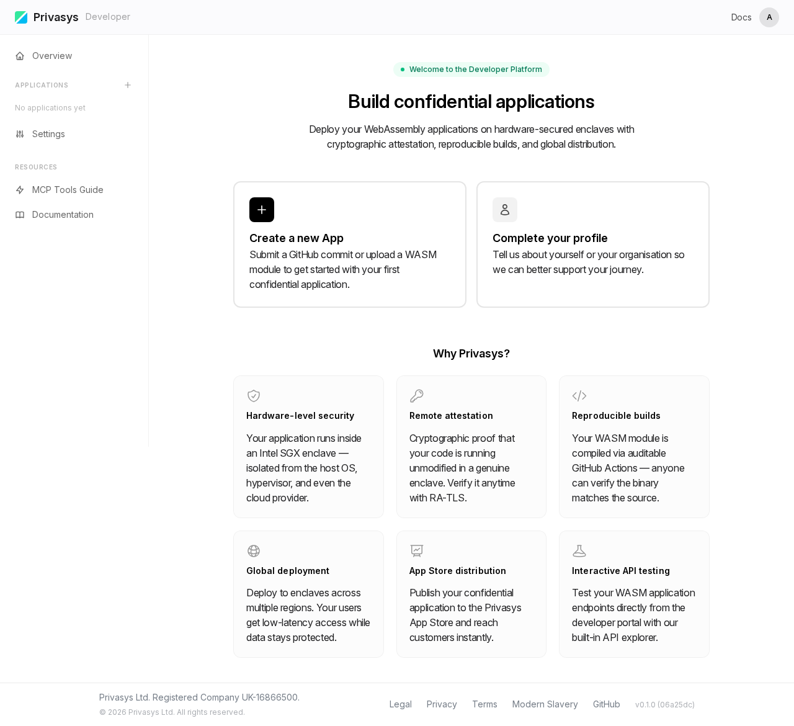Image resolution: width=794 pixels, height=726 pixels.
Task: Open the Privacy footer link
Action: coord(442,704)
